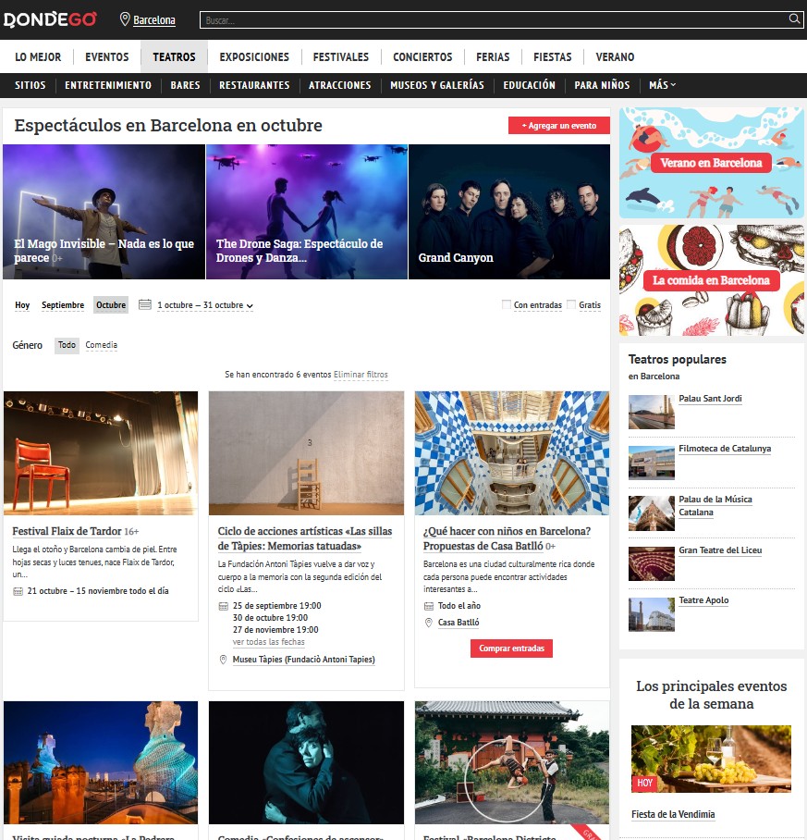Click the search magnifier icon
This screenshot has width=807, height=840.
pos(794,19)
